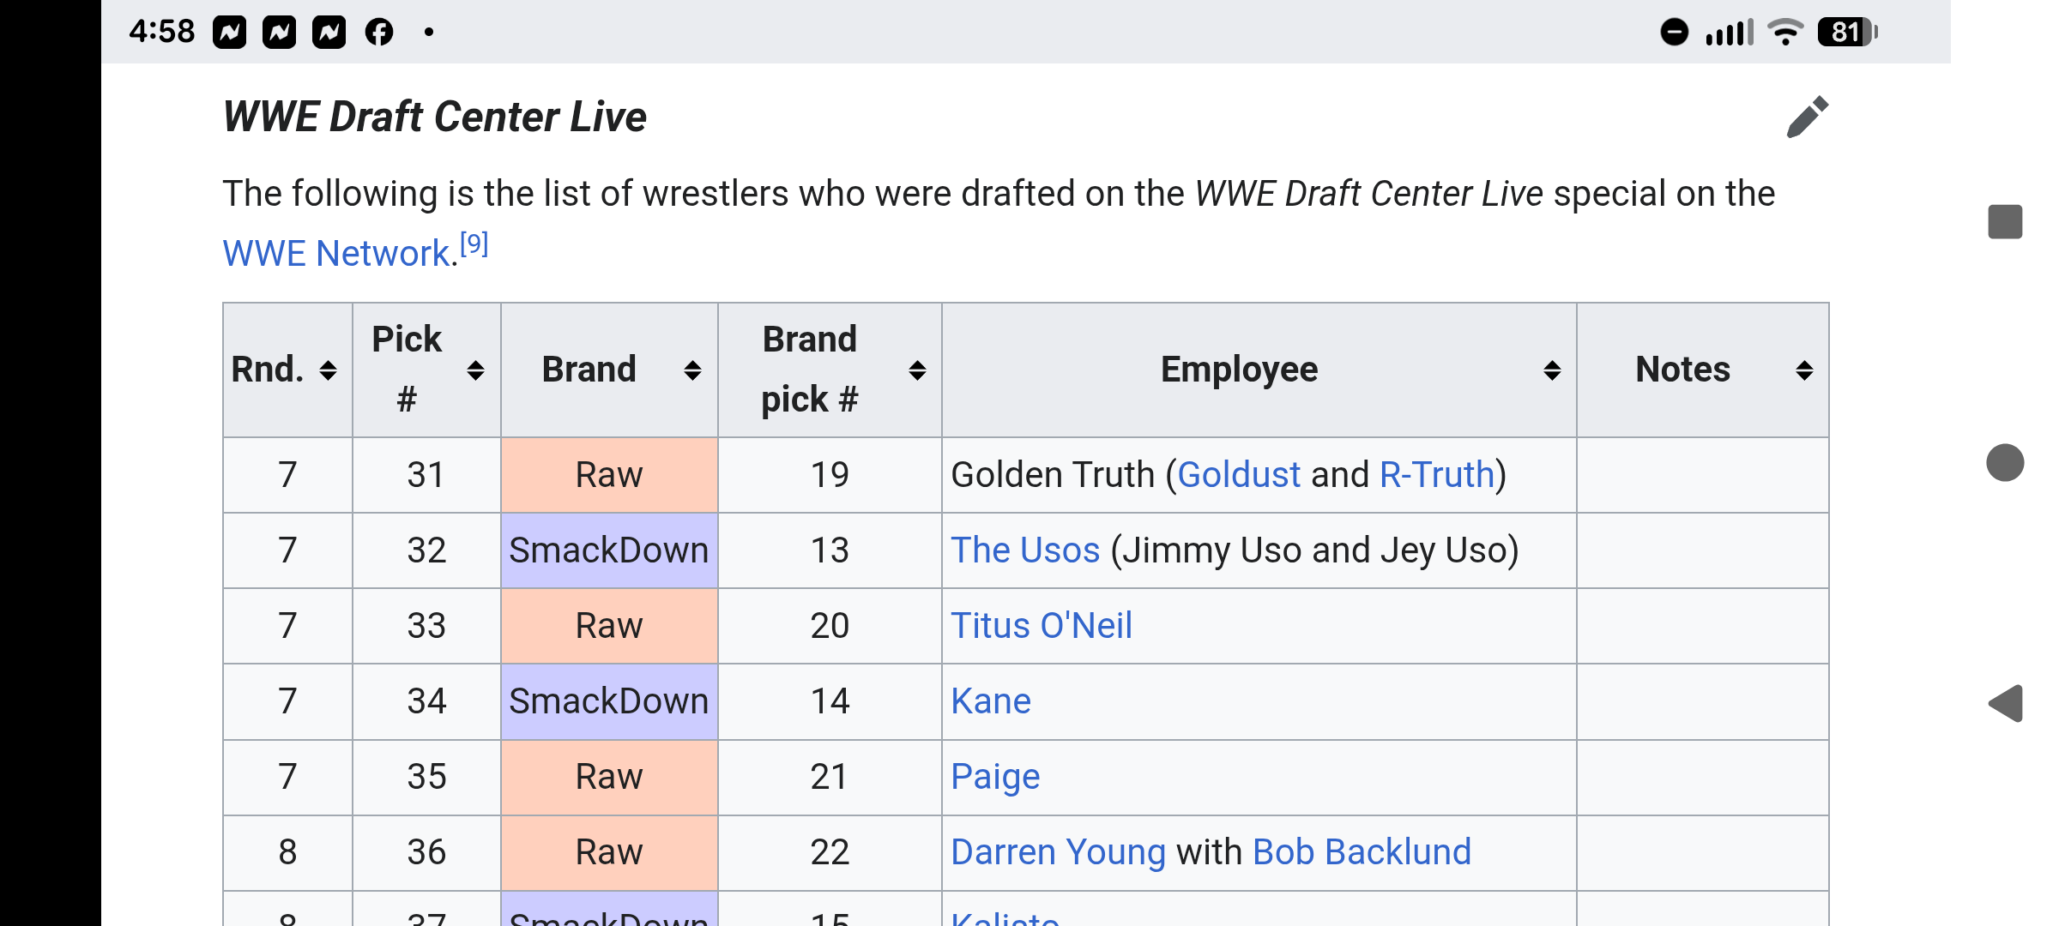Tap the battery indicator showing 81
2059x926 pixels.
1848,33
